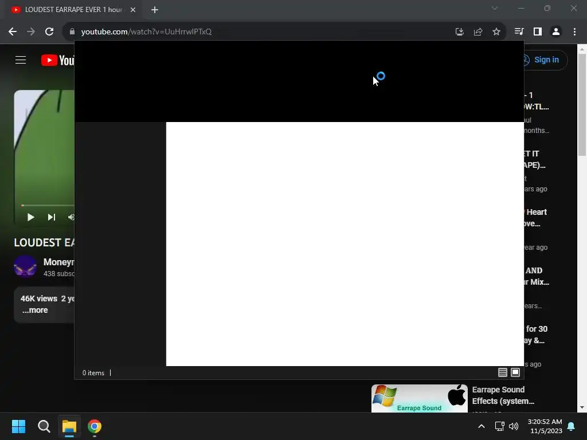The width and height of the screenshot is (587, 440).
Task: Bookmark this page with the star
Action: (496, 32)
